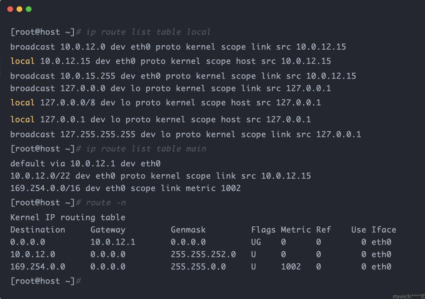Click the 255.255.252.0 genmask value

point(203,254)
